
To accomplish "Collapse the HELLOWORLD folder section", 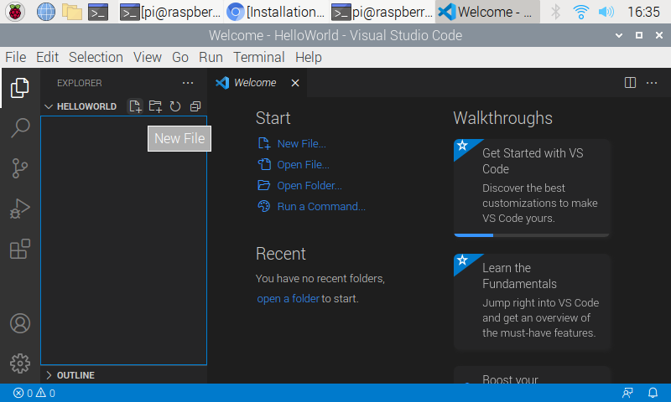I will coord(49,106).
